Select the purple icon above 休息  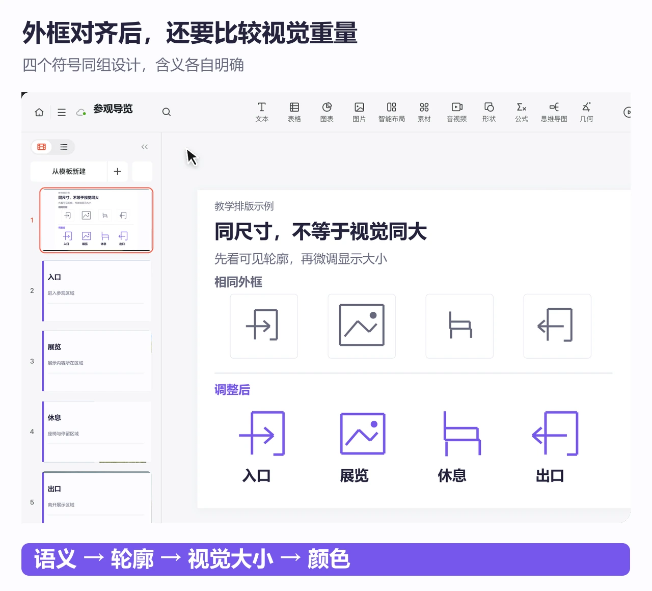pos(462,434)
